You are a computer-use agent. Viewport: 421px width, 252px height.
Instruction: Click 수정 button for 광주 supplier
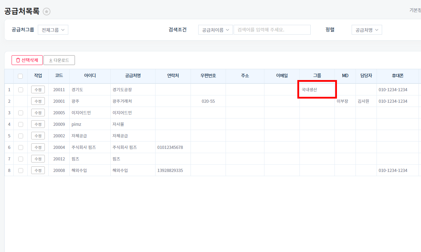point(38,101)
